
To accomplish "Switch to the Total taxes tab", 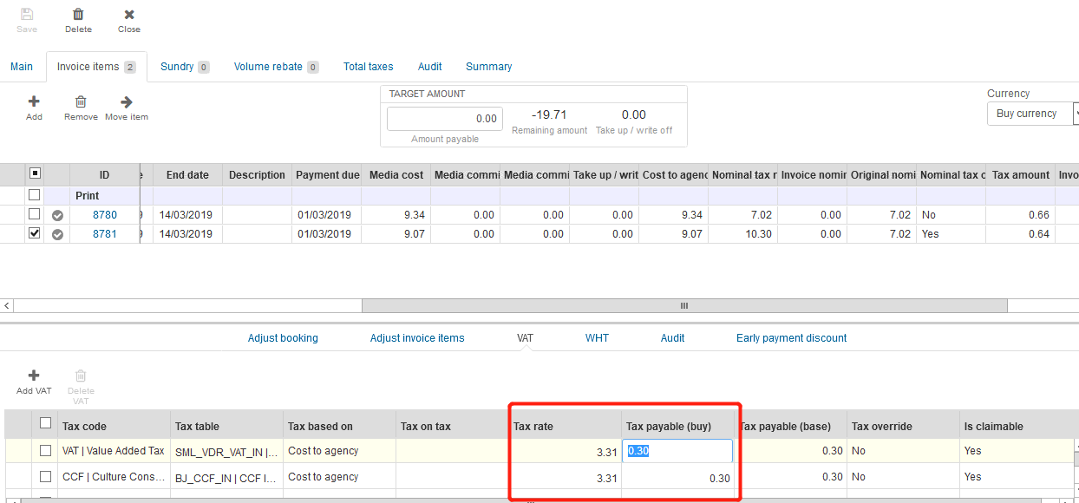I will (x=368, y=67).
